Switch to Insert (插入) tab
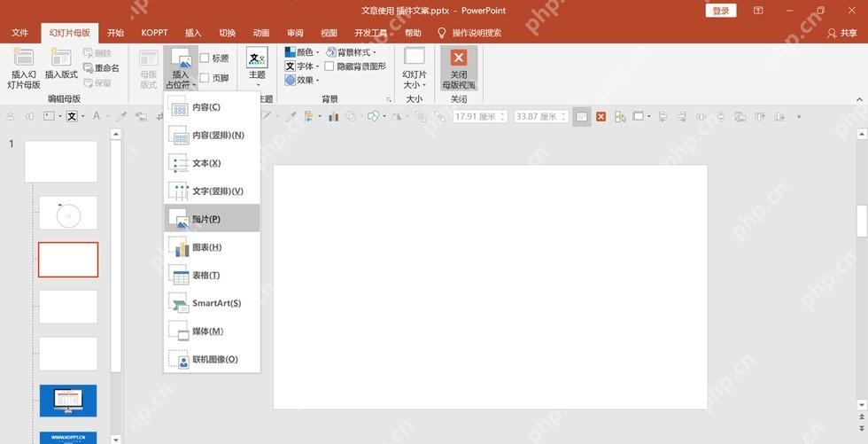This screenshot has width=868, height=444. click(x=193, y=33)
